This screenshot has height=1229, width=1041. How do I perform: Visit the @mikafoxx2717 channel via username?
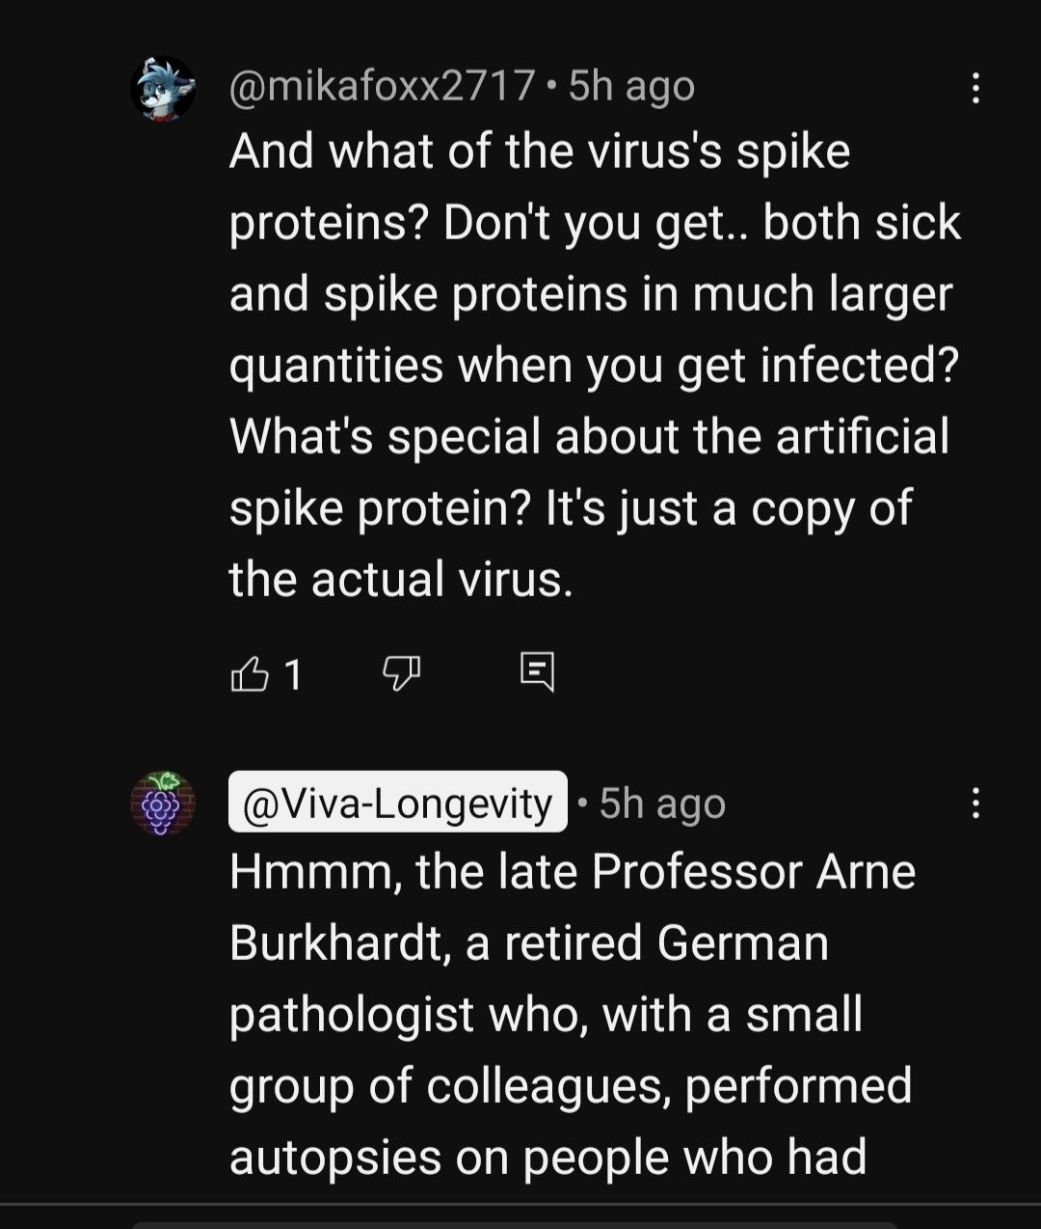382,87
